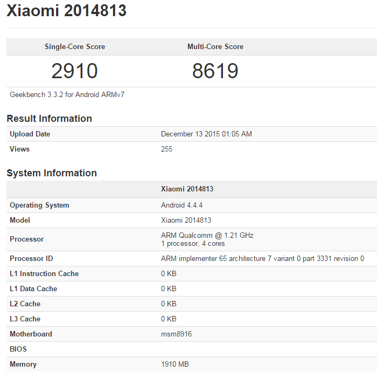Image resolution: width=377 pixels, height=378 pixels.
Task: Select the msm8916 motherboard value
Action: click(176, 334)
